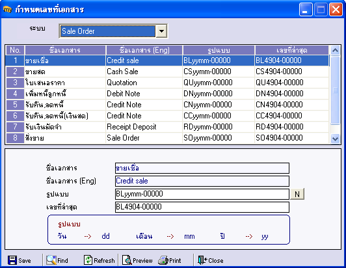Open the Sale Order system dropdown arrow
Viewport: 346px width, 268px height.
(161, 31)
